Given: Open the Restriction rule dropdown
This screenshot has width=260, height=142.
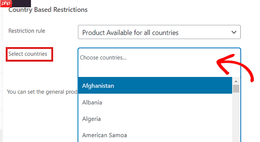Looking at the screenshot, I should [x=159, y=32].
